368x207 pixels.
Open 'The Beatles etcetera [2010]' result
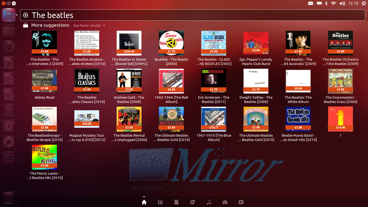click(x=87, y=48)
